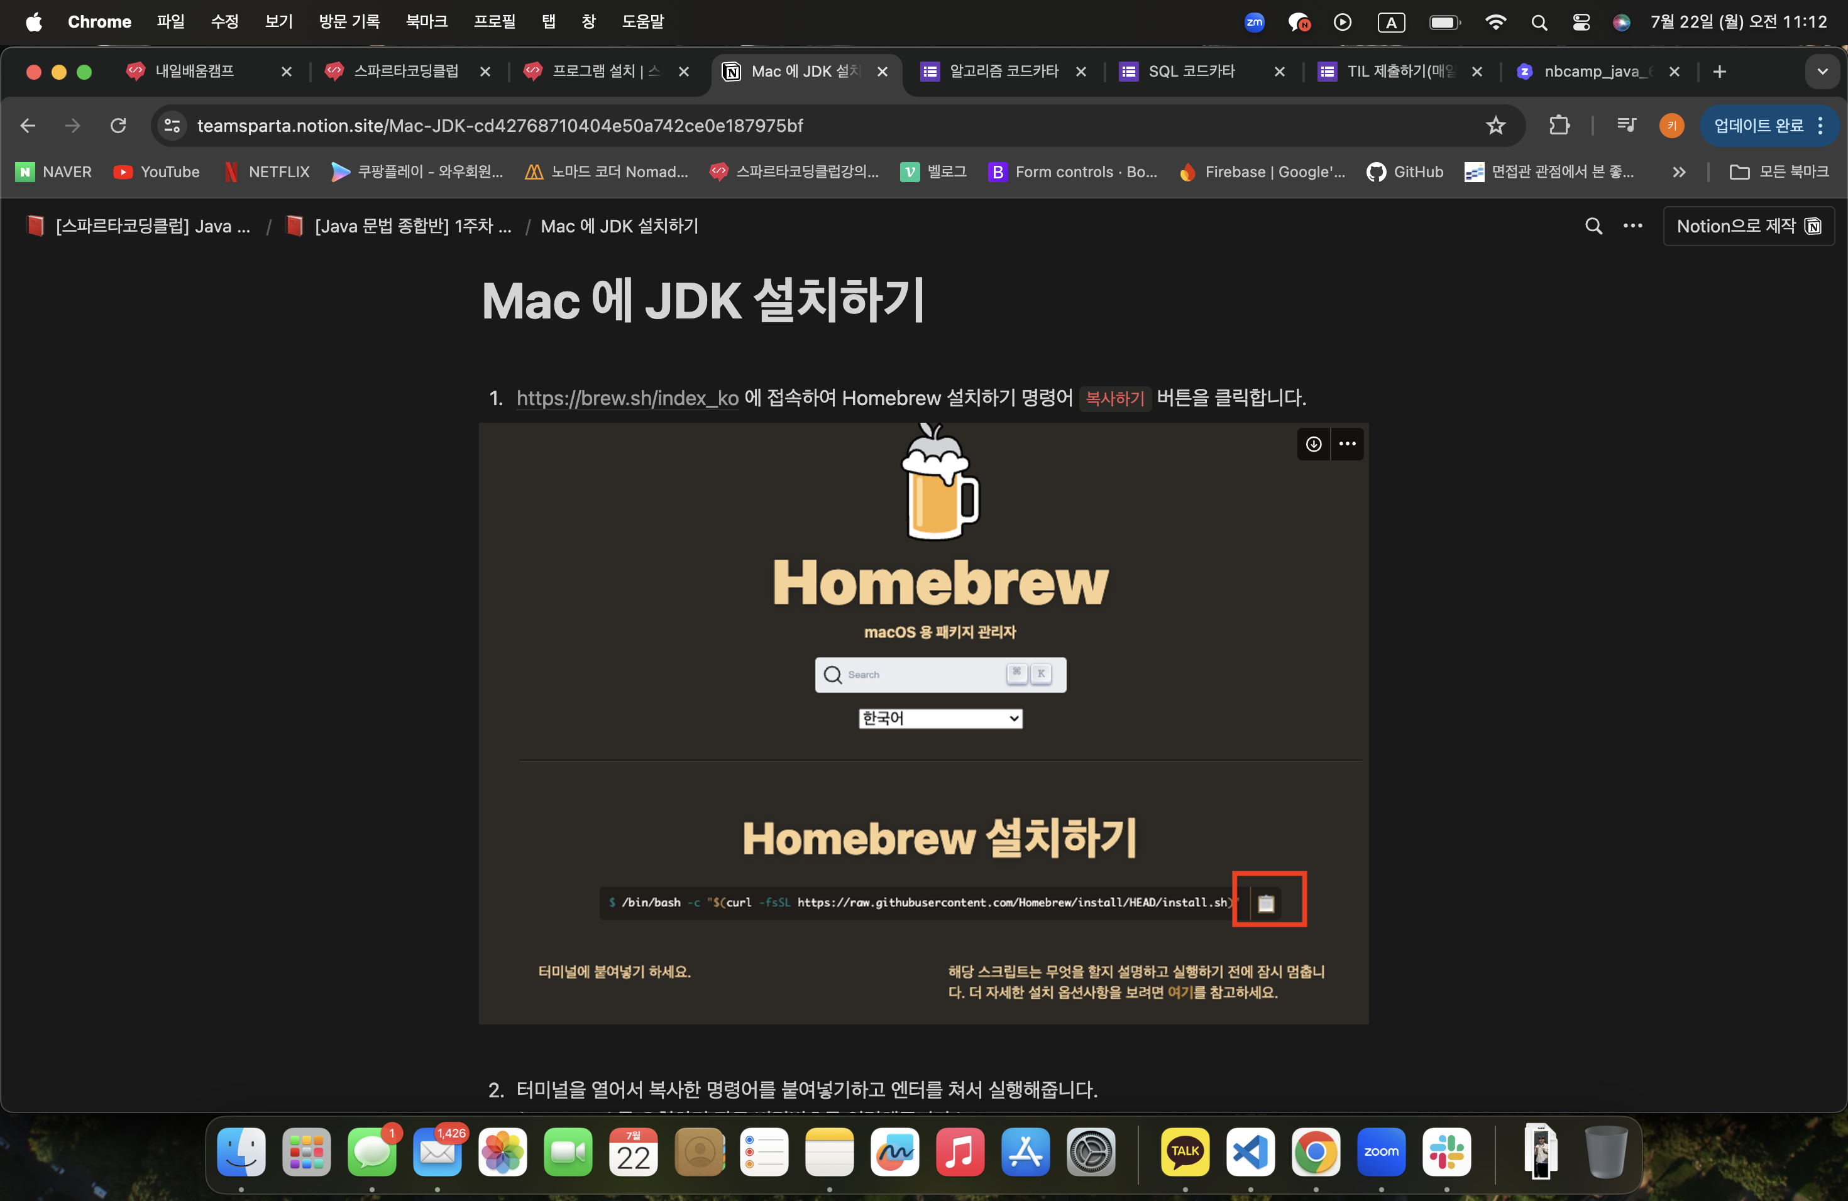This screenshot has width=1848, height=1201.
Task: Open the 보기 menu
Action: point(278,22)
